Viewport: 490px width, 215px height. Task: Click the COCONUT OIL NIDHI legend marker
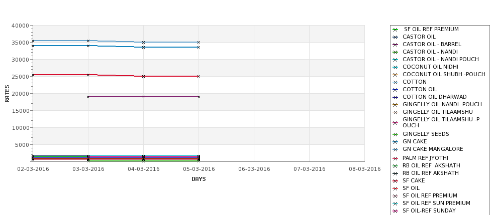pos(396,67)
